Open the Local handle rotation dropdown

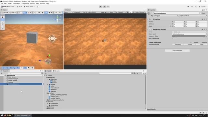[x=13, y=12]
